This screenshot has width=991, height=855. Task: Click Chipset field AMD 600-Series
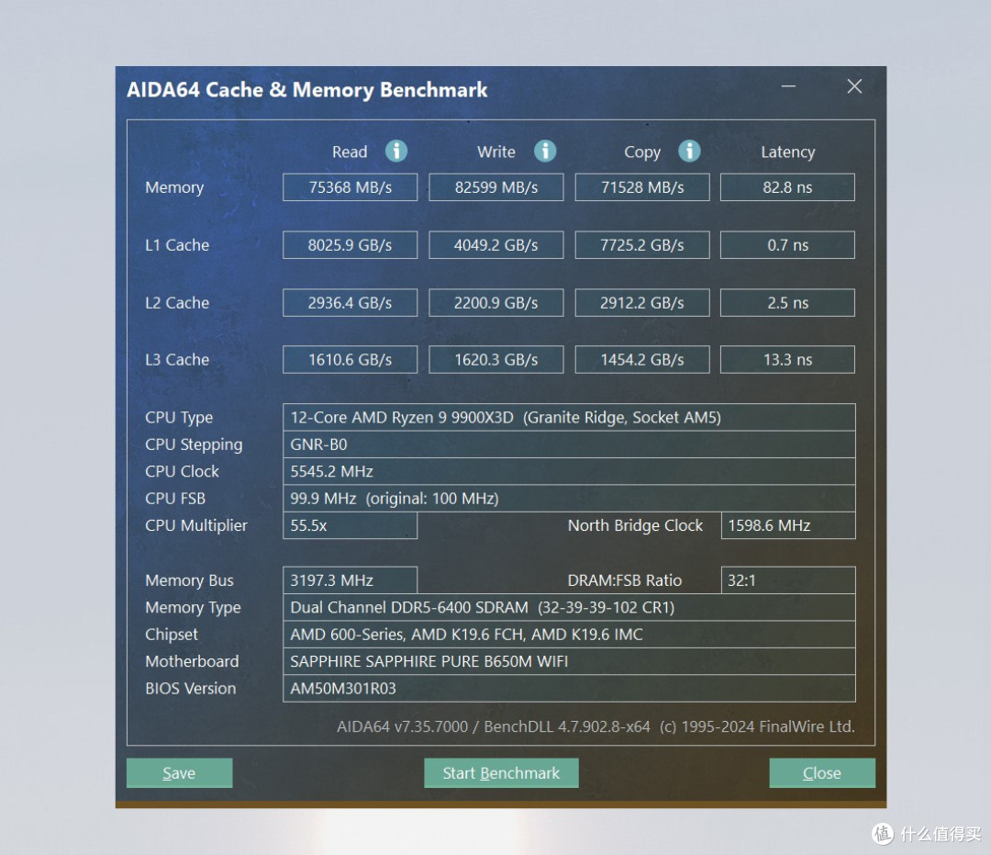point(569,635)
